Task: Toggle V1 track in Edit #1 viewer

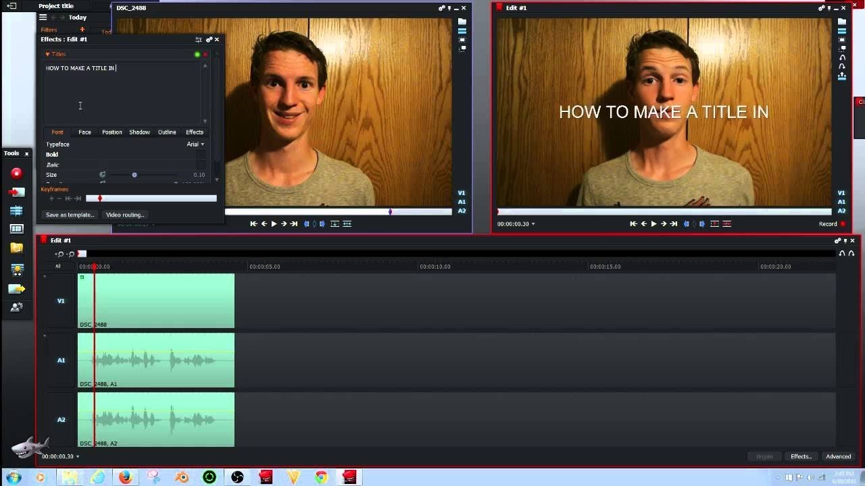Action: [841, 193]
